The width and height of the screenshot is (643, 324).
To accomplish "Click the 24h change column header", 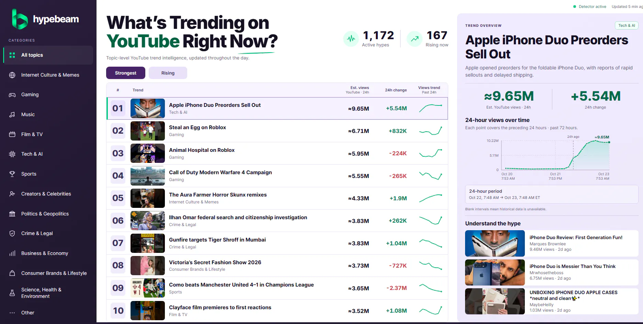I will [x=396, y=90].
